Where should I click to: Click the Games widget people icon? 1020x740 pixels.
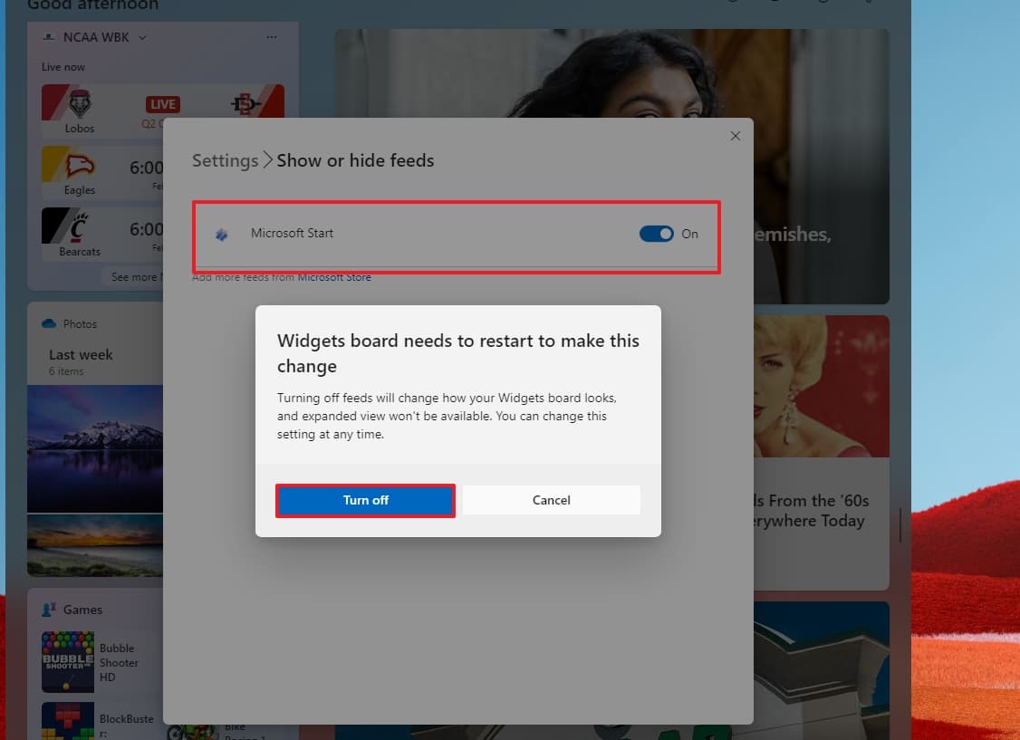(x=49, y=610)
